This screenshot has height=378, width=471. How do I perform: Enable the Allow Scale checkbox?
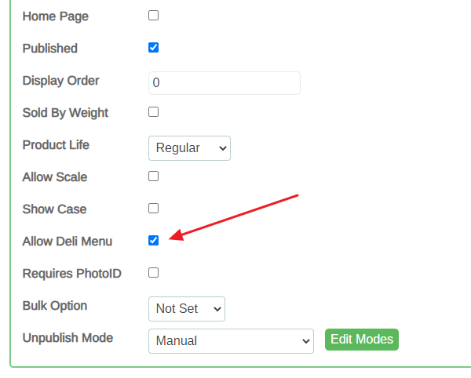pos(154,176)
